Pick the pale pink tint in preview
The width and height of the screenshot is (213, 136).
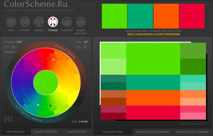coord(193,116)
